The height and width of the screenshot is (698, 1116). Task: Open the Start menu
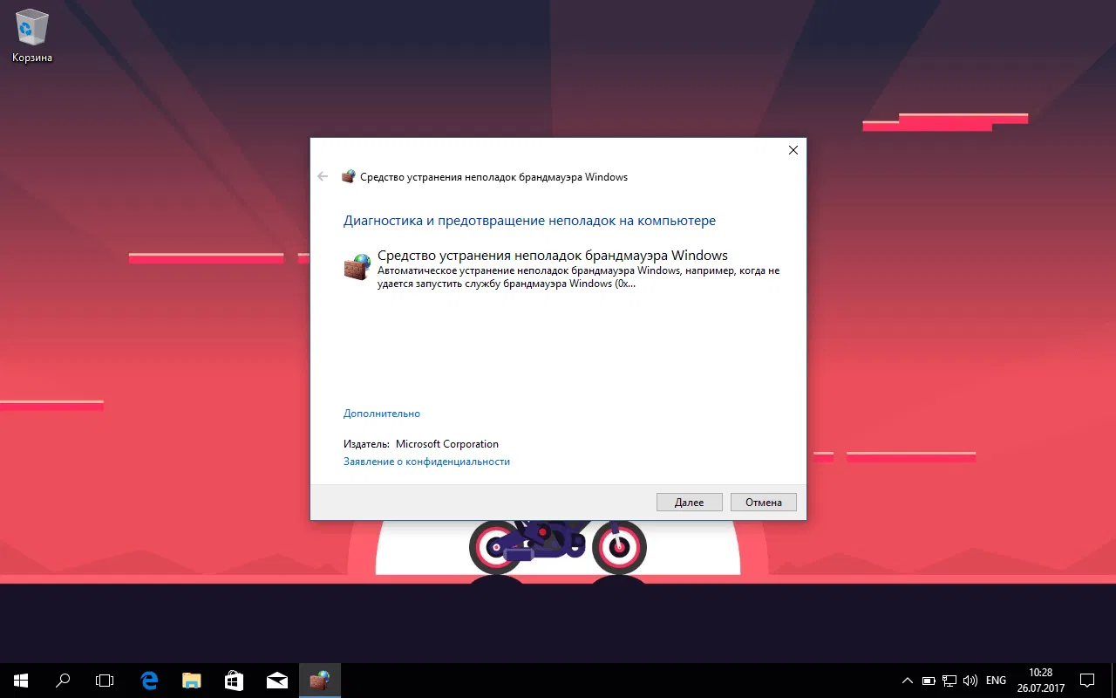(19, 680)
